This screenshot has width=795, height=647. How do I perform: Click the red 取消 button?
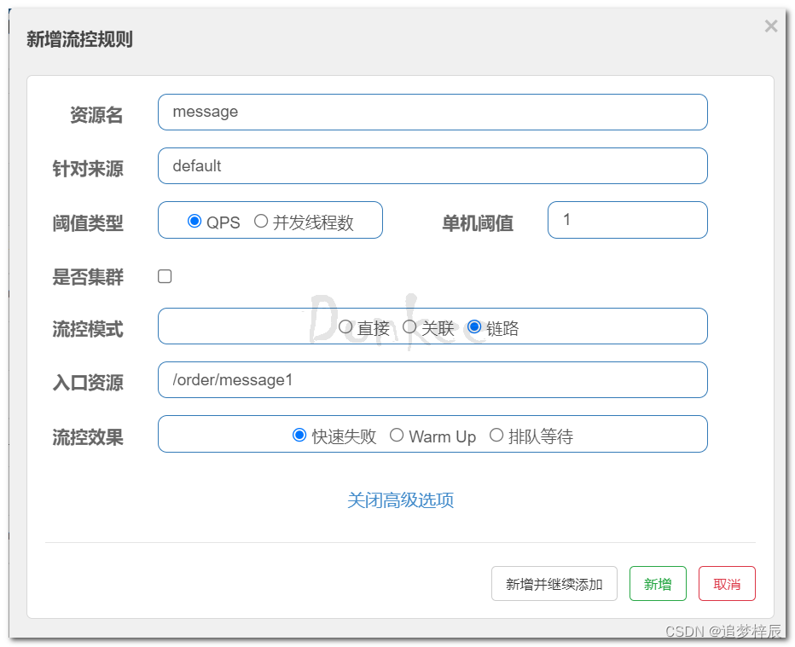[x=727, y=584]
